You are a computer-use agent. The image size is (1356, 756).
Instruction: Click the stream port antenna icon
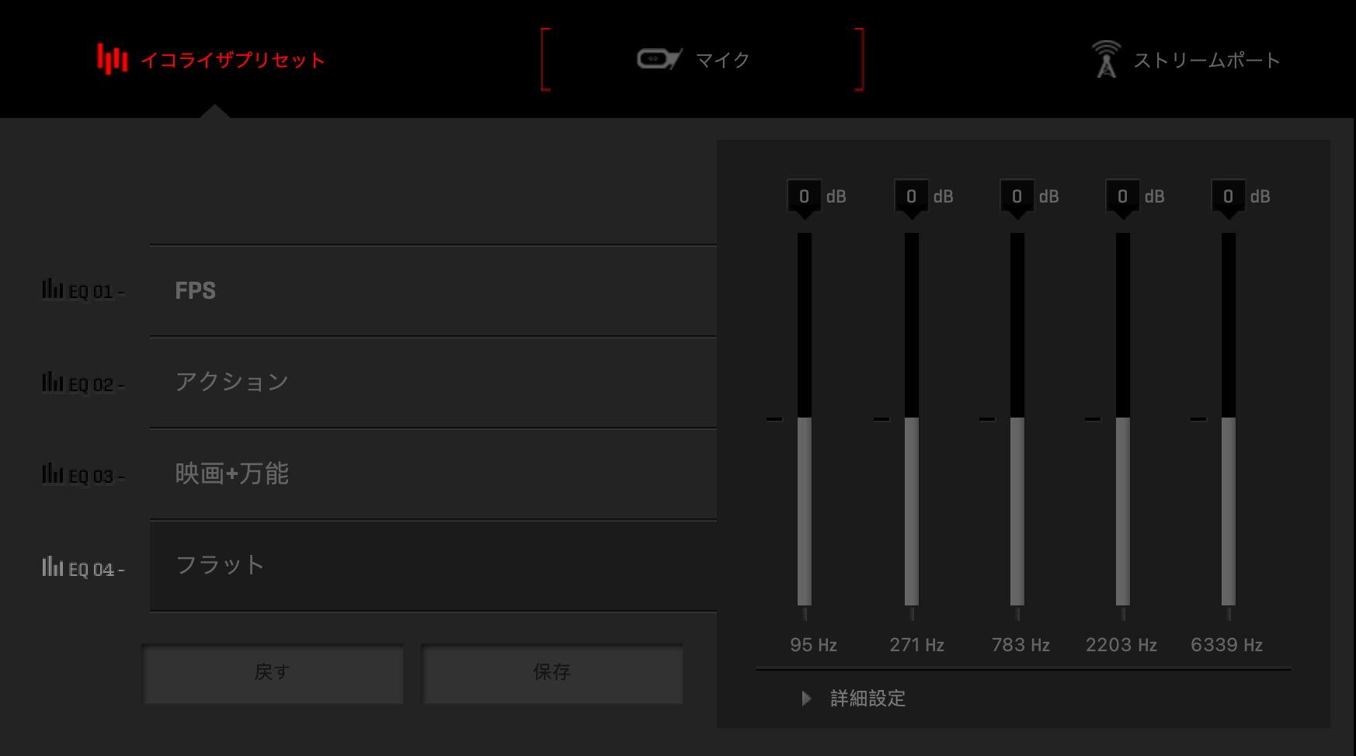(x=1106, y=59)
